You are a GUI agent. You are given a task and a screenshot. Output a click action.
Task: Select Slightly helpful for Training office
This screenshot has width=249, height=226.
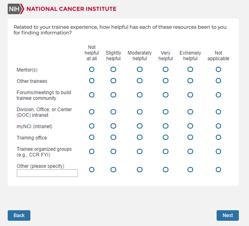pos(113,137)
